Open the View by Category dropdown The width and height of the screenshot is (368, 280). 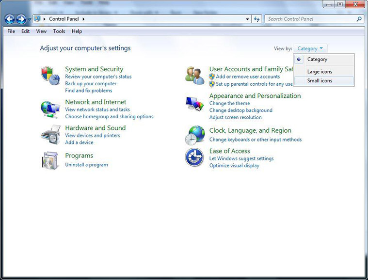310,48
